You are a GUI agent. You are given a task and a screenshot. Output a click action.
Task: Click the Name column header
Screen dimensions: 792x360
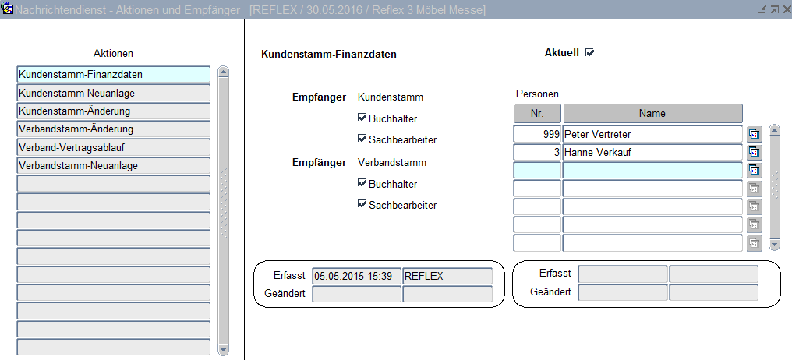(x=652, y=114)
